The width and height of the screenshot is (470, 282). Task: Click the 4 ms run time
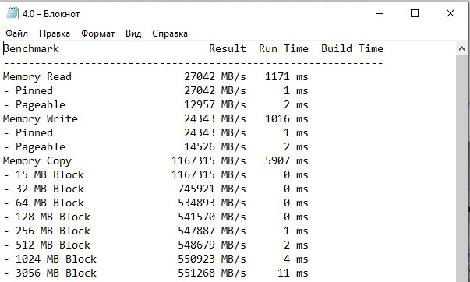[x=296, y=259]
